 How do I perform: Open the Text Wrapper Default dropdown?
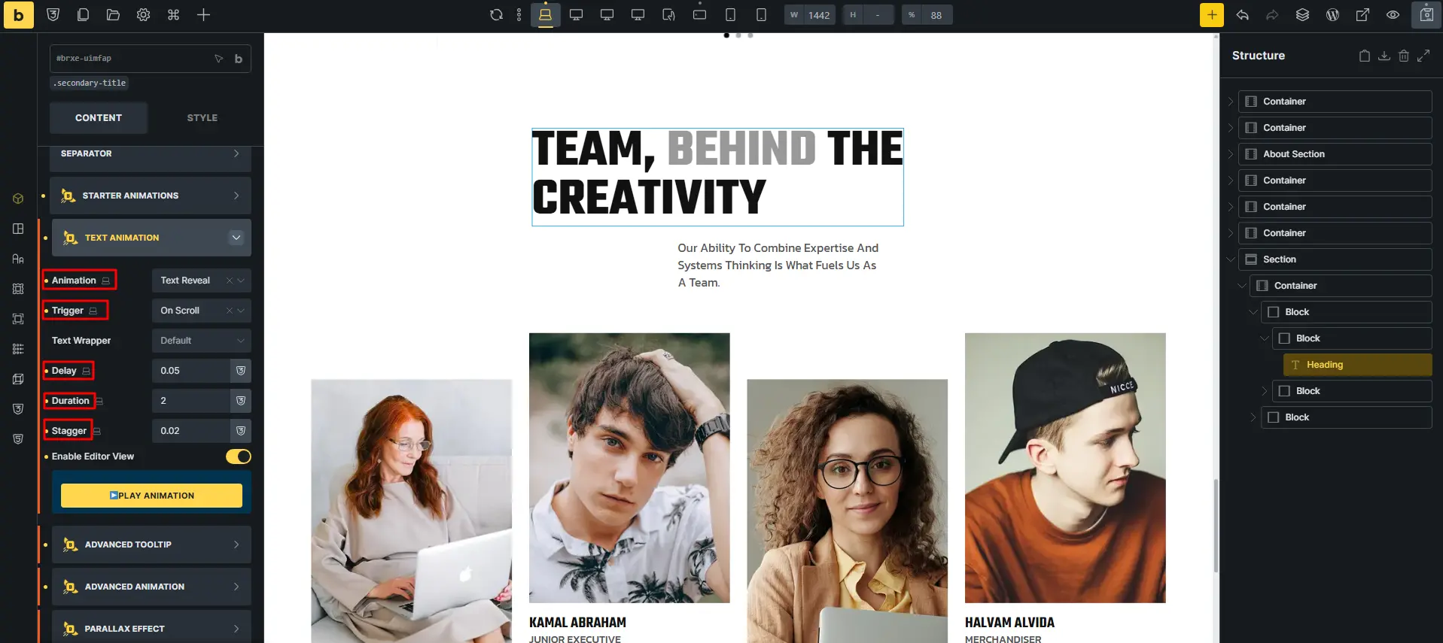[x=202, y=341]
